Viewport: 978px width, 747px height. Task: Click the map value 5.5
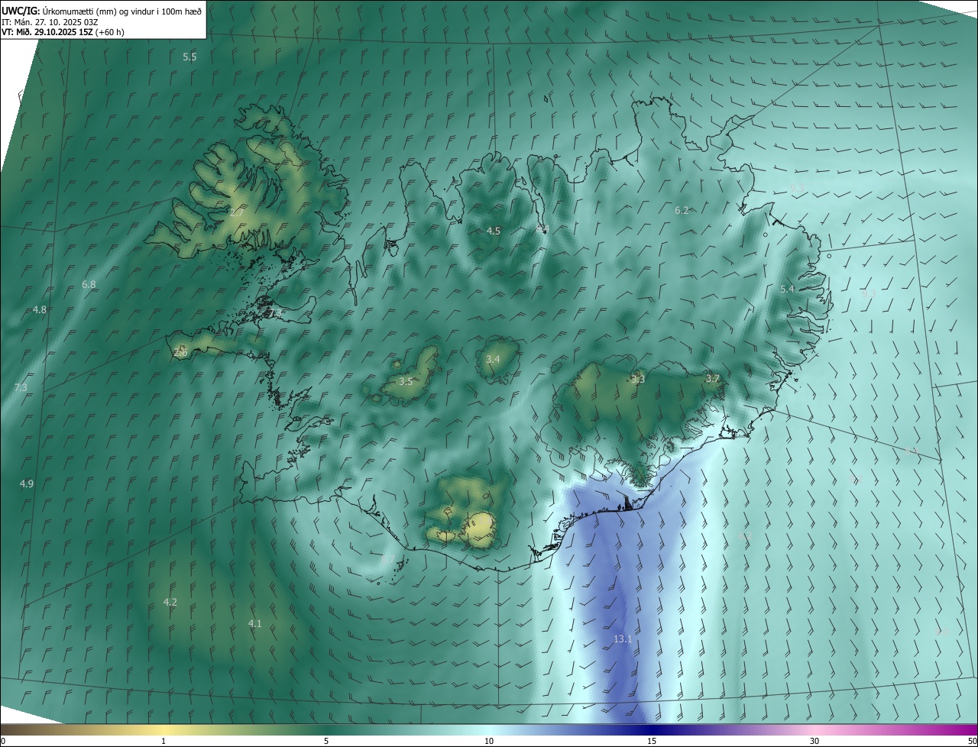(x=189, y=57)
